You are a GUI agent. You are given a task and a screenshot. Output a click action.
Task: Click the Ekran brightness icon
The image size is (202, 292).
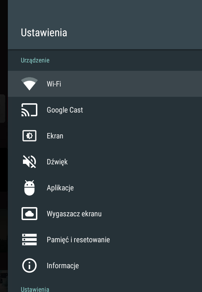pos(29,136)
